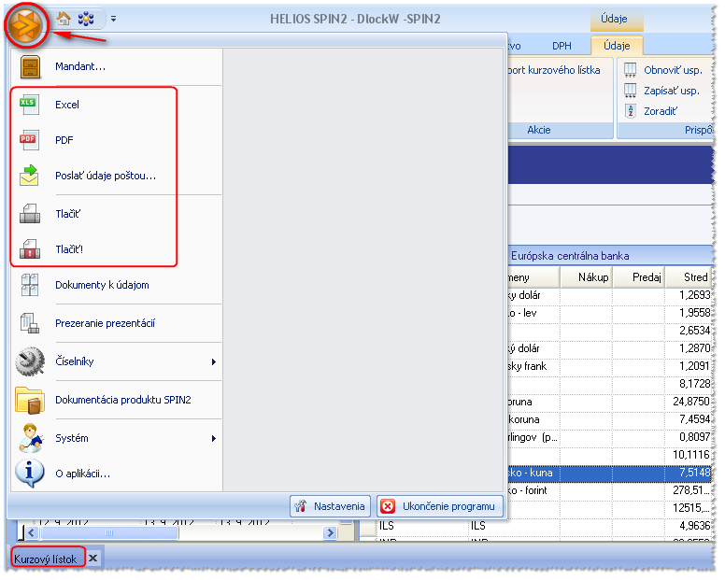This screenshot has width=725, height=580.
Task: Click the orange HELIOS application menu button
Action: [x=26, y=25]
